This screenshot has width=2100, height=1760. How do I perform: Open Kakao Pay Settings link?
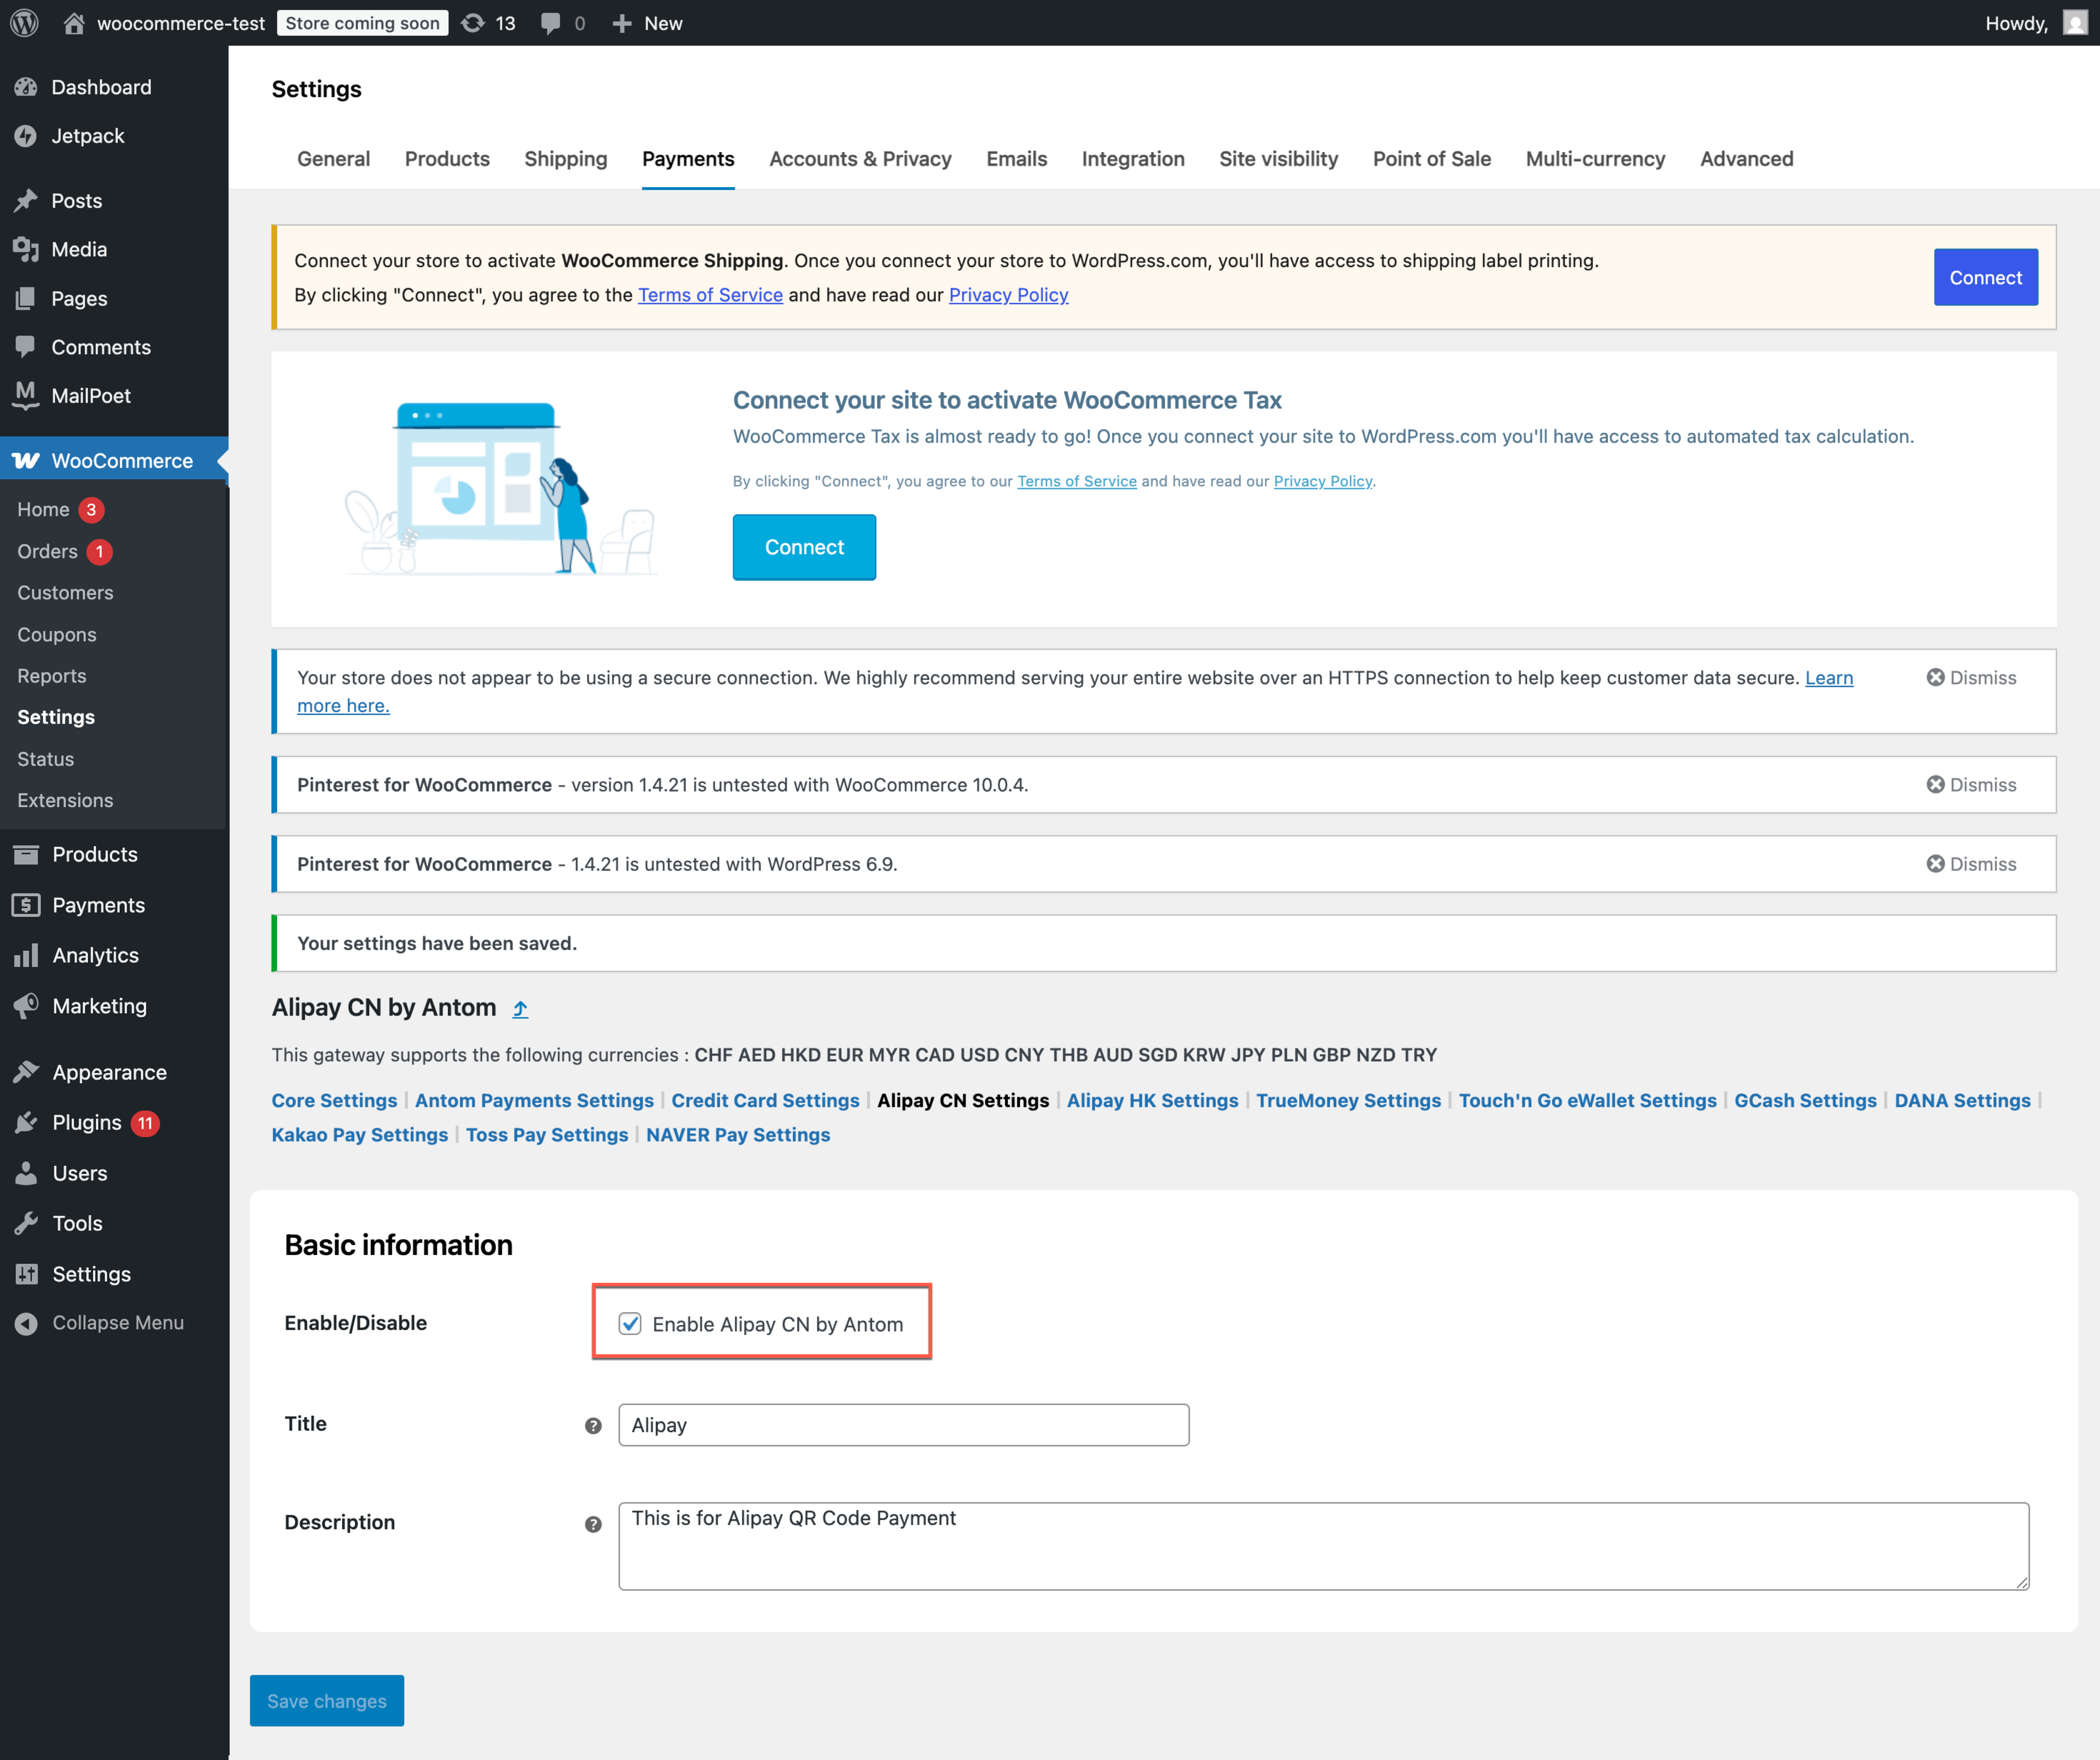coord(360,1135)
